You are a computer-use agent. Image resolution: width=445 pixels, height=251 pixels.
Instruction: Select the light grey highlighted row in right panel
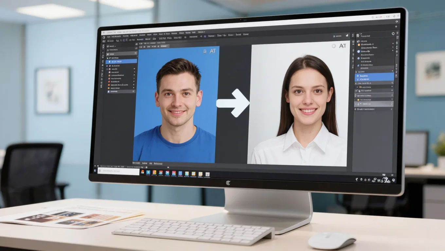point(374,104)
